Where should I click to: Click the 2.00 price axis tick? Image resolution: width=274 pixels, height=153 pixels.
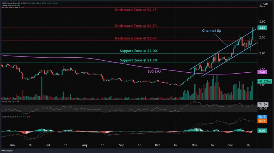tap(262, 53)
